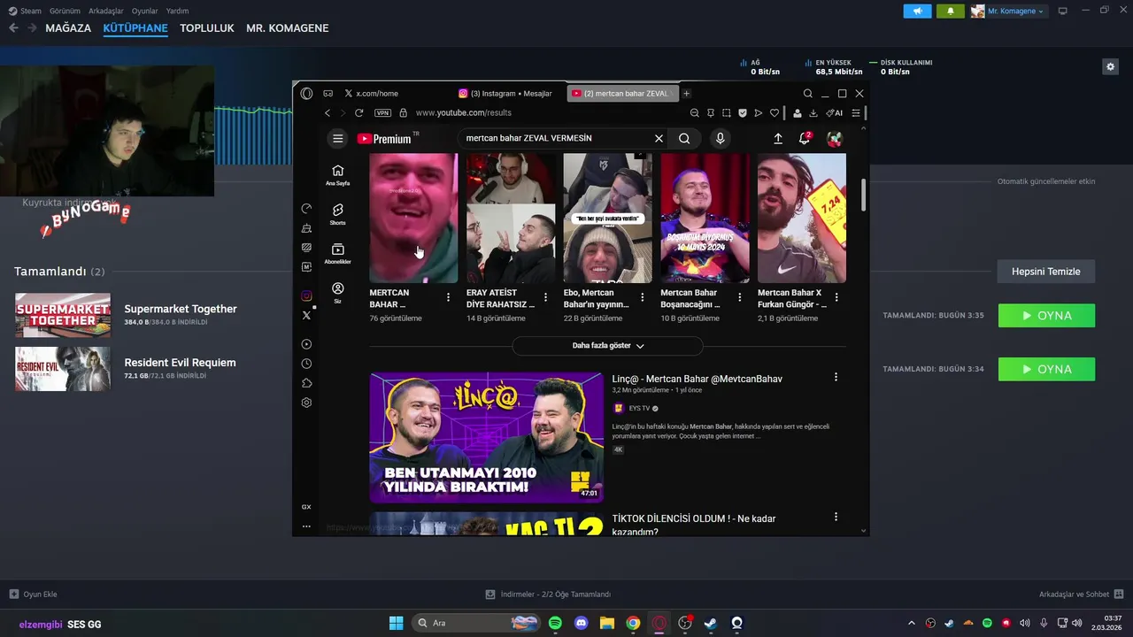
Task: Open Steam announcements megaphone button
Action: 917,11
